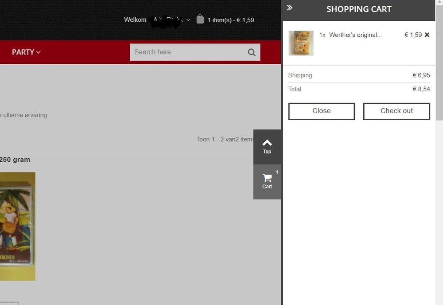Viewport: 443px width, 305px height.
Task: Click the magnifier search icon
Action: (252, 52)
